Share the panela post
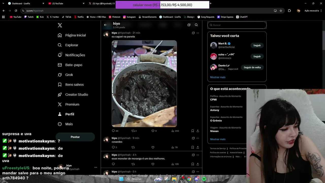The width and height of the screenshot is (325, 183). (198, 131)
